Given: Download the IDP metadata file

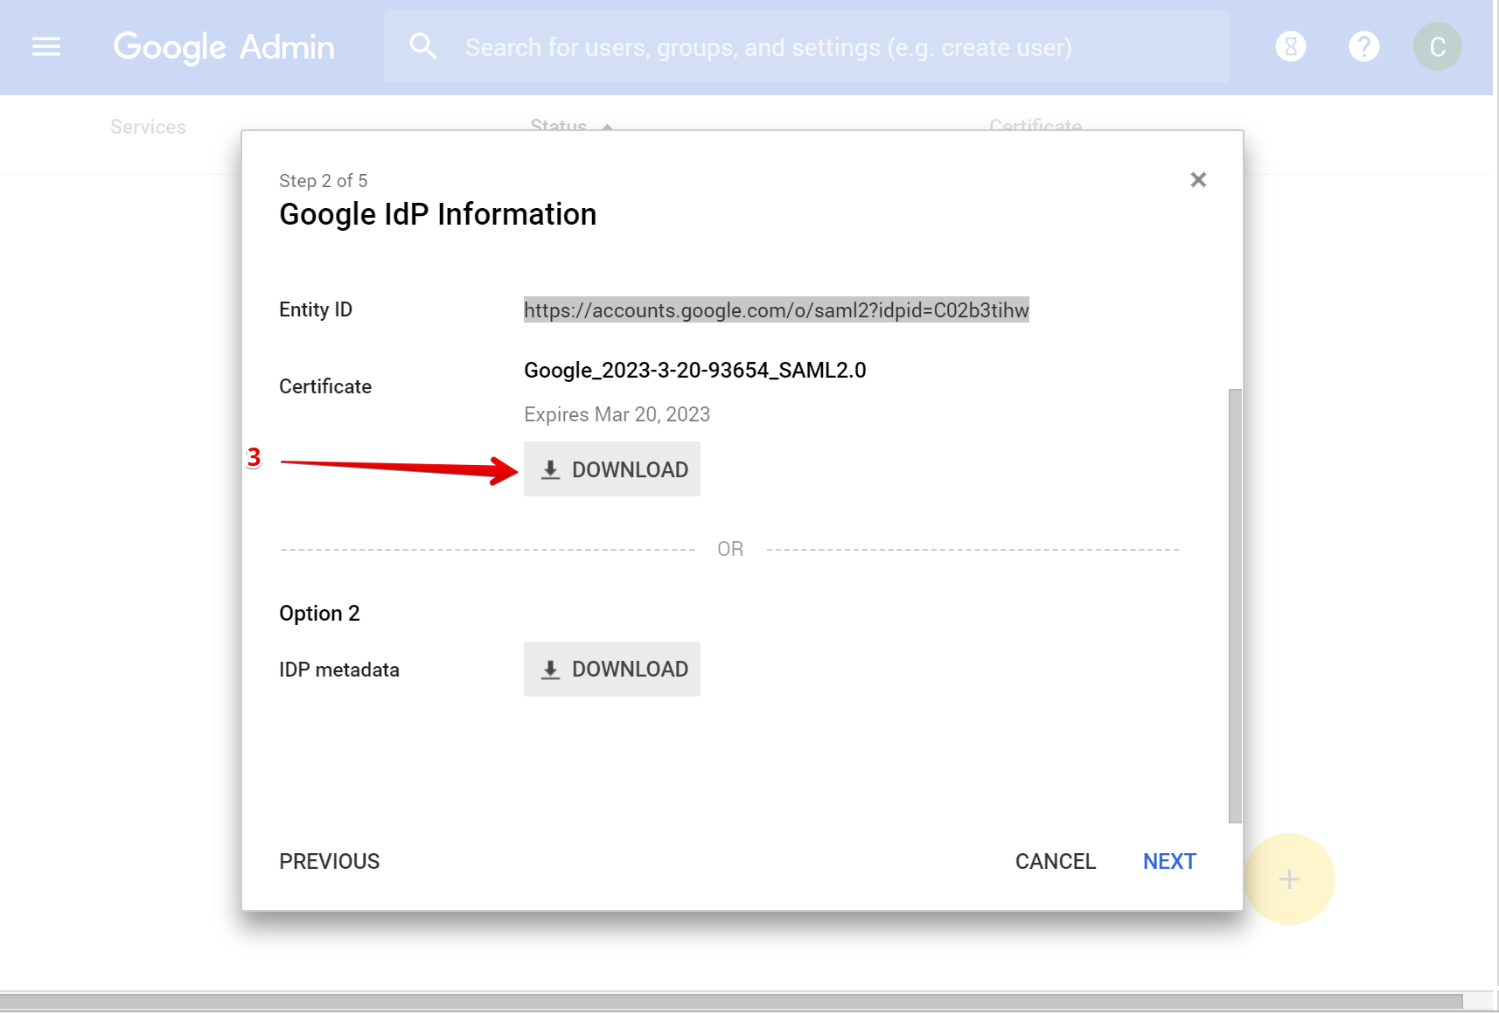Looking at the screenshot, I should (611, 669).
